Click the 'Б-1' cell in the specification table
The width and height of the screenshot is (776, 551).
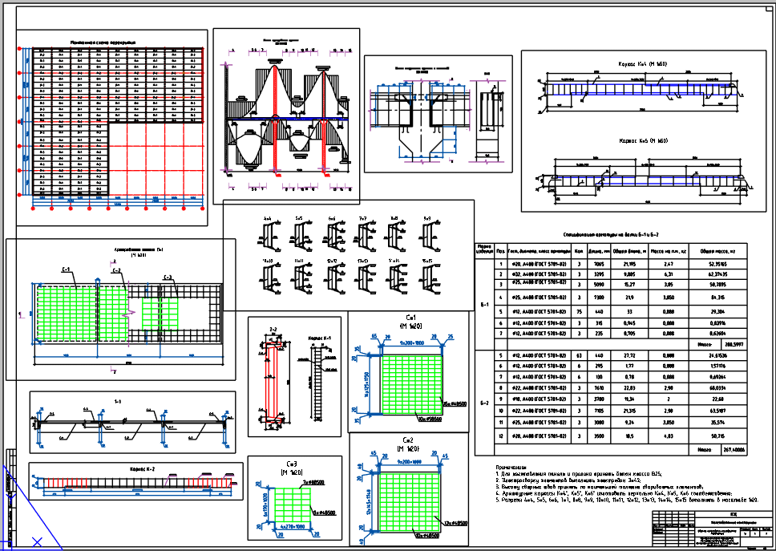[484, 305]
